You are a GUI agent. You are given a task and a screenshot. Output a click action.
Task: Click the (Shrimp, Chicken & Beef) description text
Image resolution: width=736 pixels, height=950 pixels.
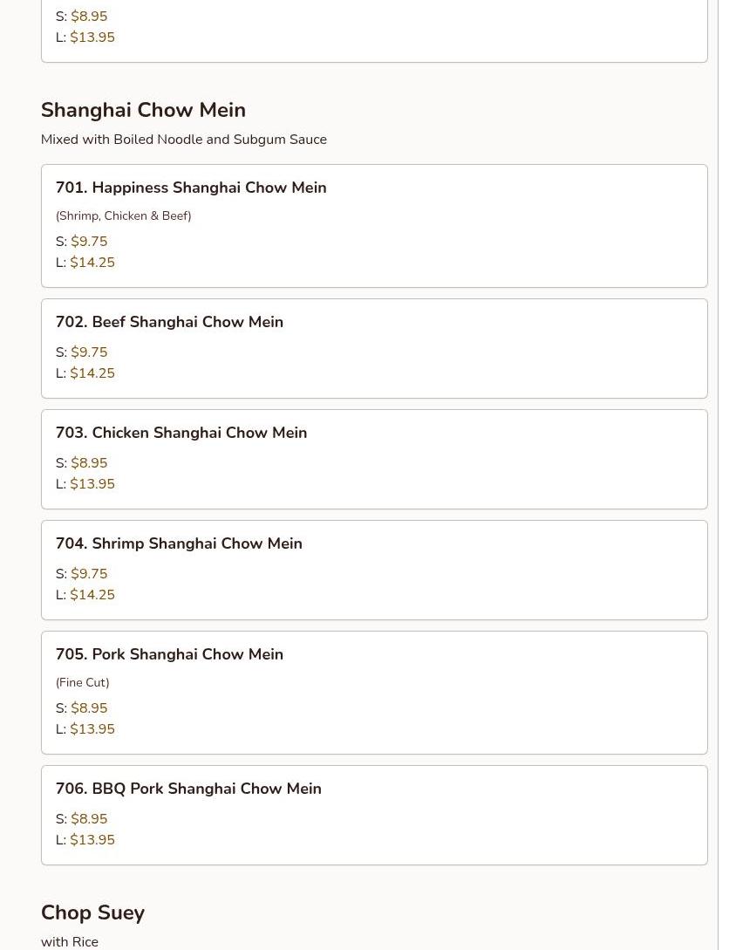tap(123, 215)
